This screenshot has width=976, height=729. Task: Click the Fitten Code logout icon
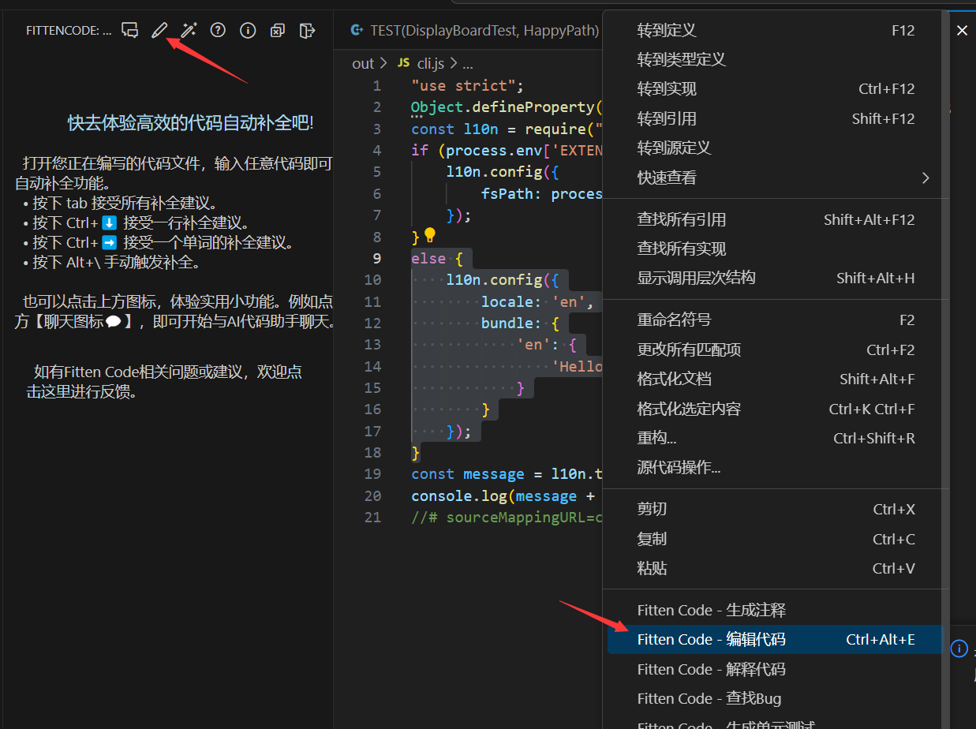pos(307,31)
